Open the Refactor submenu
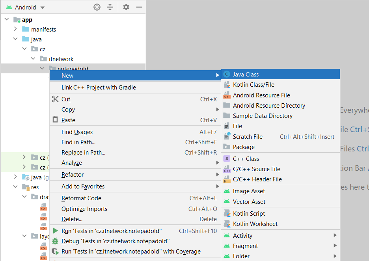 (x=73, y=175)
